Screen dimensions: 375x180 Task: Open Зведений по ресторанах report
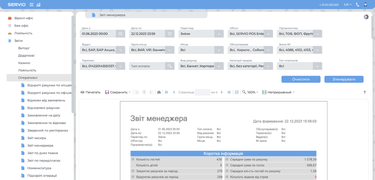(48, 130)
